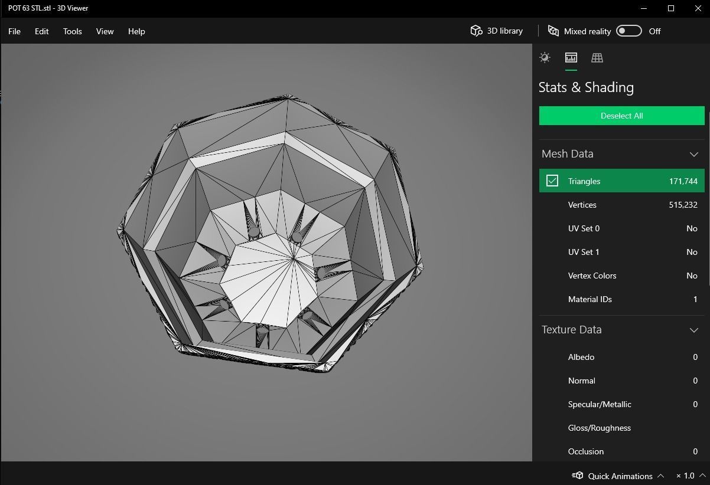This screenshot has height=485, width=710.
Task: Click the Vertices count 515,232
Action: 683,205
